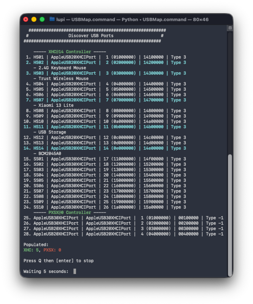253x304 pixels.
Task: Click the "USB Storage" device line
Action: tap(52, 132)
